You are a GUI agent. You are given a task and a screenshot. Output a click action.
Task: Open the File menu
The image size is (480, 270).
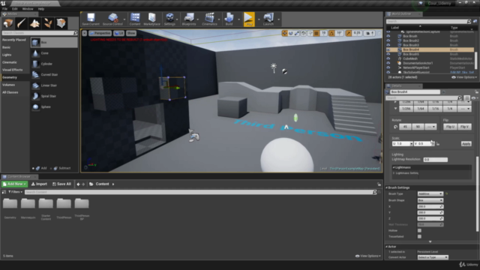point(4,9)
